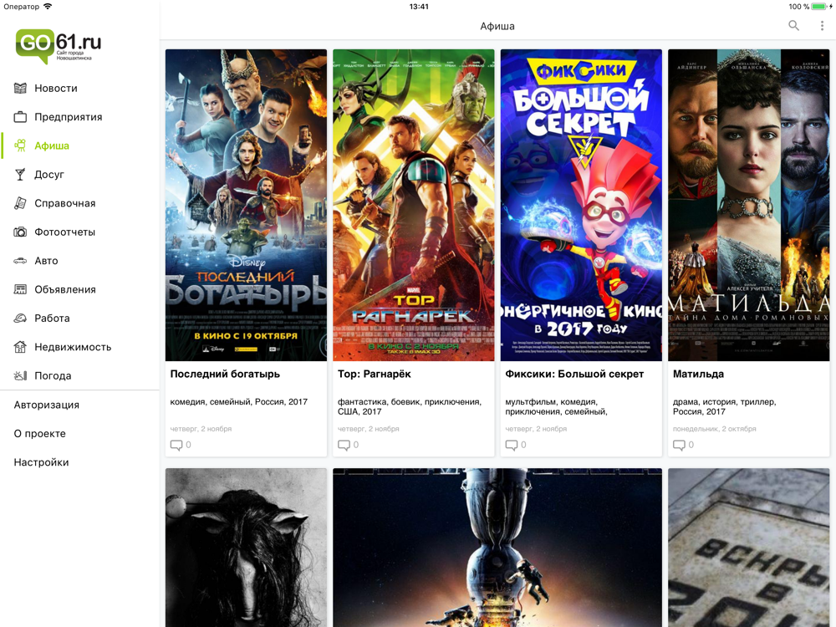Tap the Афиша header title
The height and width of the screenshot is (627, 836).
pyautogui.click(x=497, y=26)
